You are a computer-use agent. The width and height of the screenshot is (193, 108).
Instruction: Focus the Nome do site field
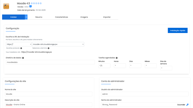pyautogui.click(x=49, y=94)
